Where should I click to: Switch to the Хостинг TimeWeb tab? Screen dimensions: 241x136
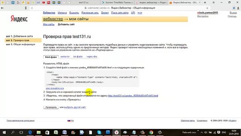[118, 3]
